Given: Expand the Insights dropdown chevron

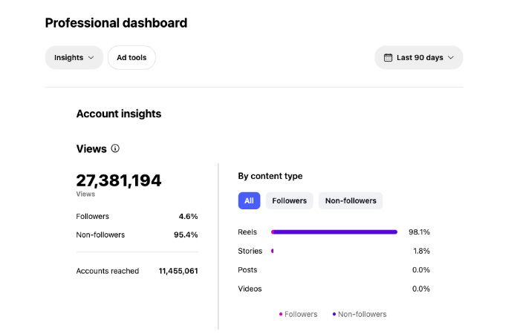Looking at the screenshot, I should point(91,58).
